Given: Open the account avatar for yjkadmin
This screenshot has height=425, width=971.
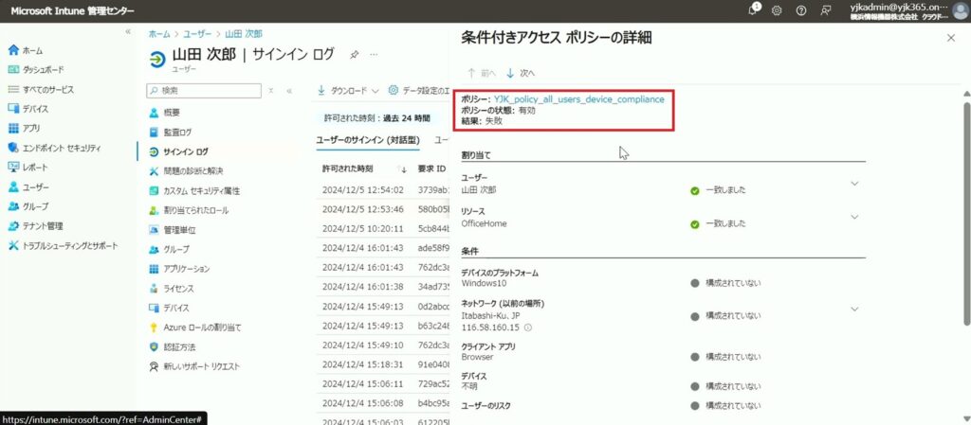Looking at the screenshot, I should (960, 11).
